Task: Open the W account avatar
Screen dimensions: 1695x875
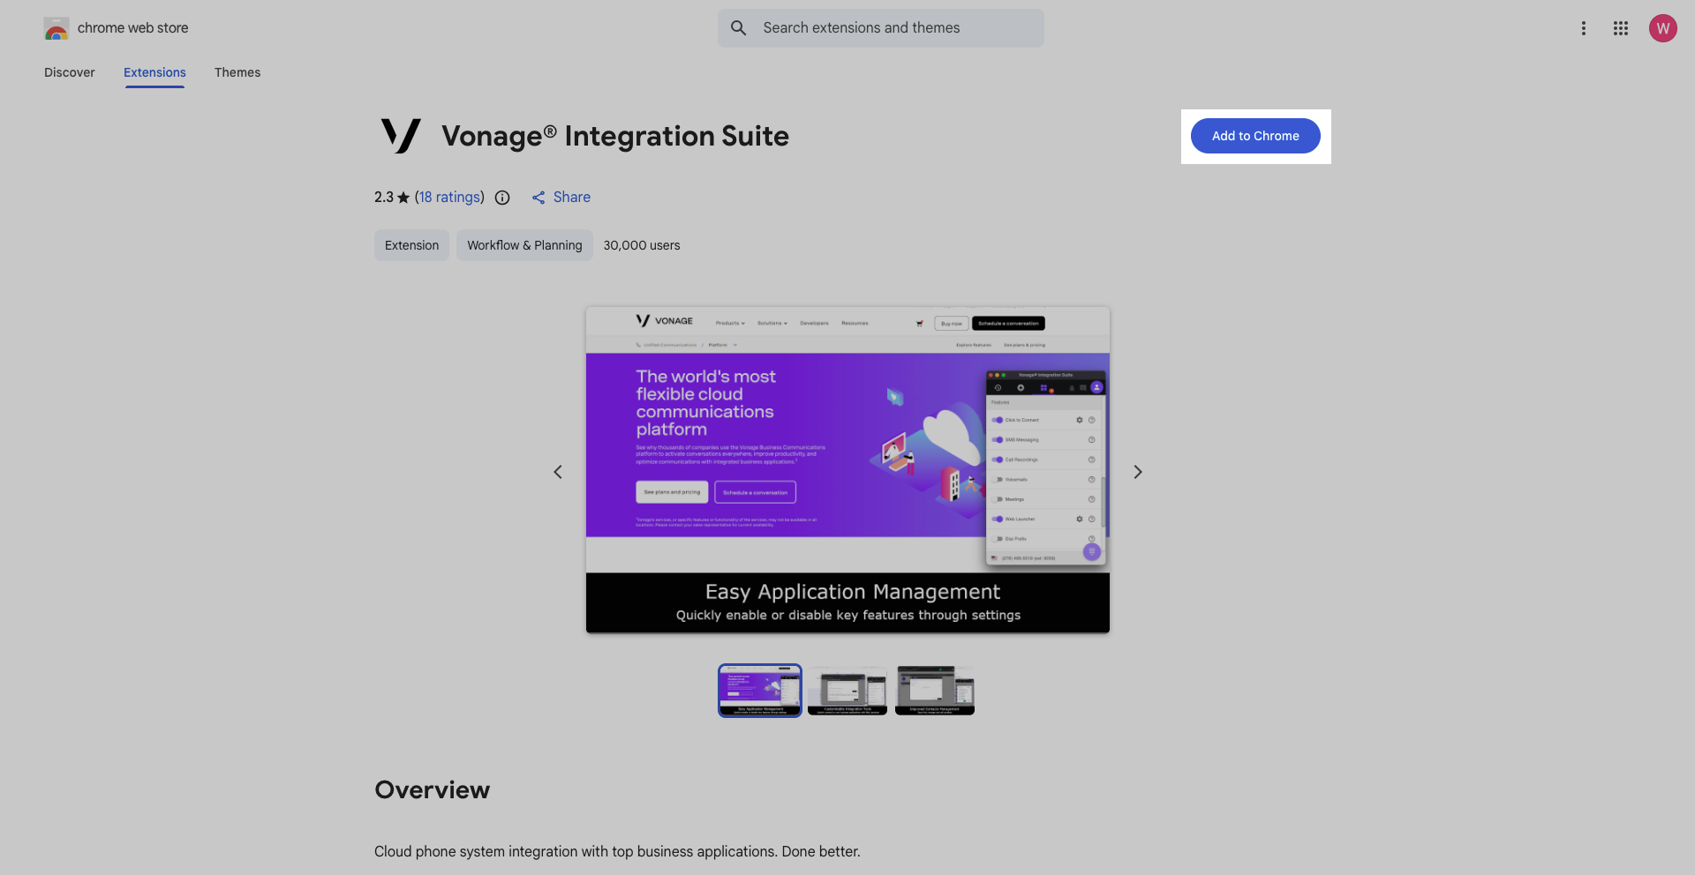Action: [x=1662, y=28]
